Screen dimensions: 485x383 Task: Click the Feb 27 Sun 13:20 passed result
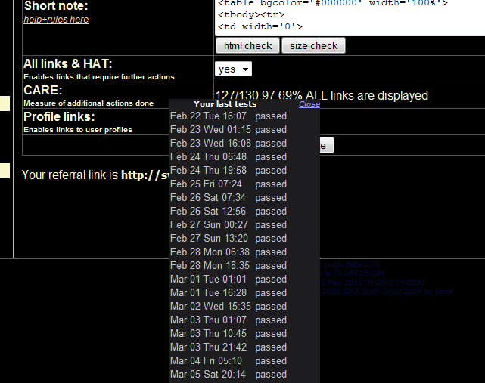coord(271,239)
